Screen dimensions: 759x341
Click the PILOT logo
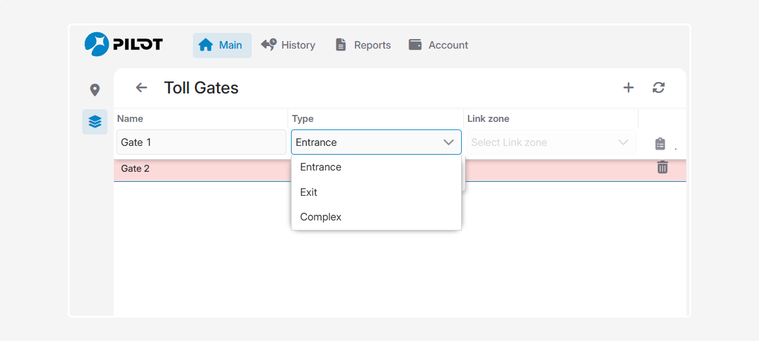124,44
